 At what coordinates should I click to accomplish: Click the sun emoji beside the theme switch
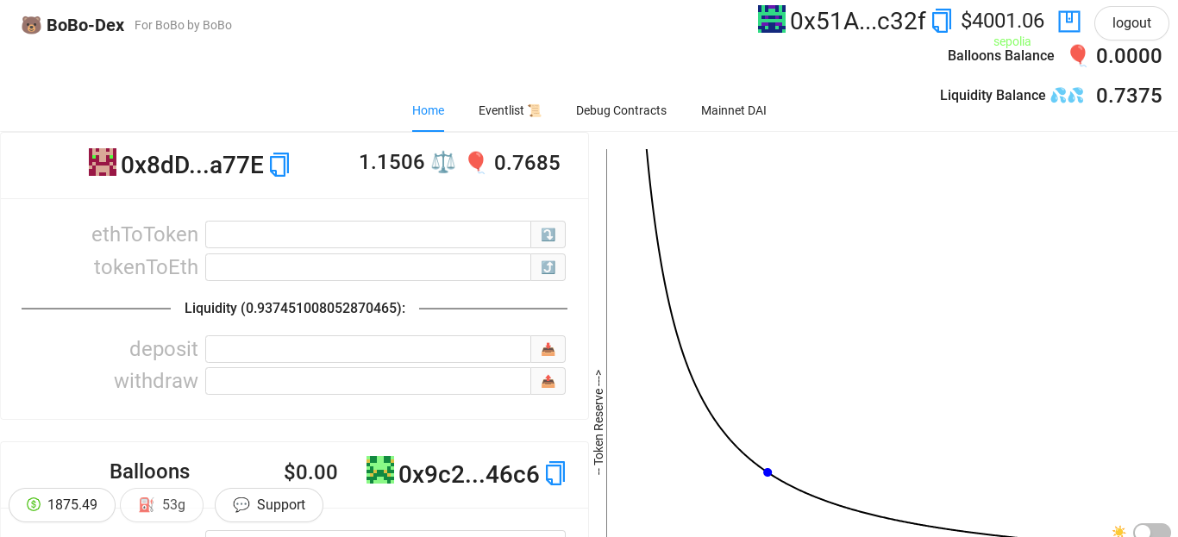(1118, 531)
